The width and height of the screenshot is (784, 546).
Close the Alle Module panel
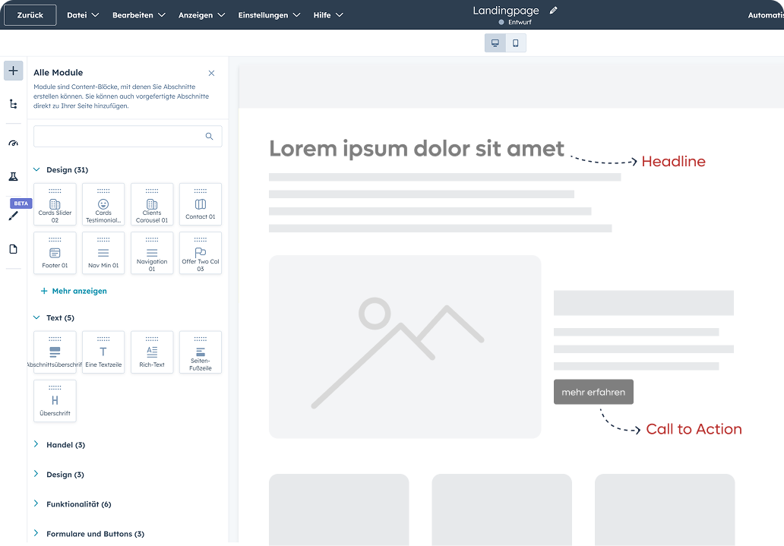point(211,73)
